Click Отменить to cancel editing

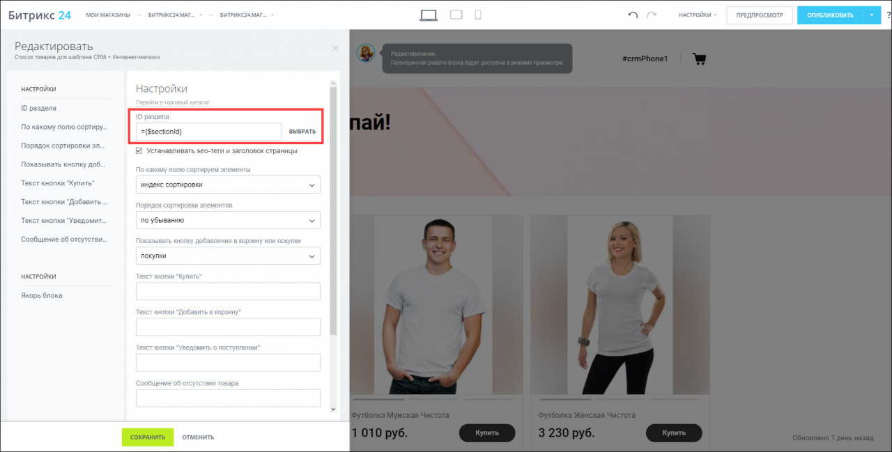click(x=198, y=437)
